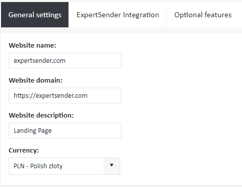Screen dimensions: 242x187
Task: Place cursor in the expertsender.com name text
Action: click(40, 61)
